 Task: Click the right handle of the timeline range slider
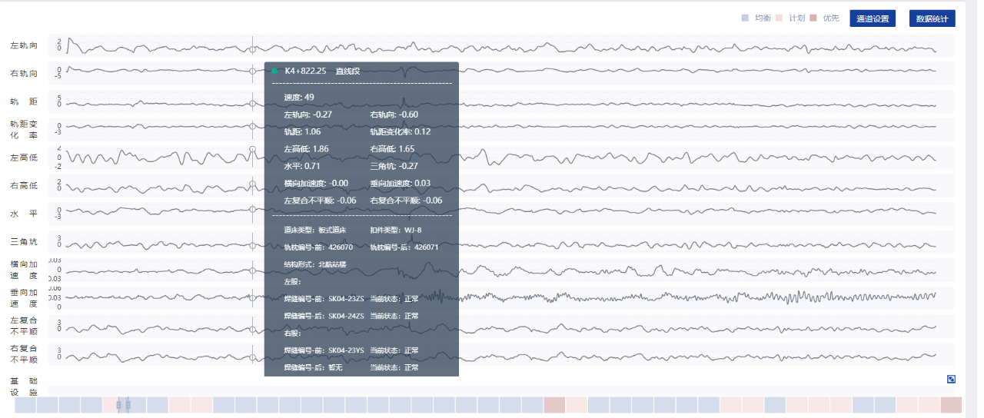128,404
